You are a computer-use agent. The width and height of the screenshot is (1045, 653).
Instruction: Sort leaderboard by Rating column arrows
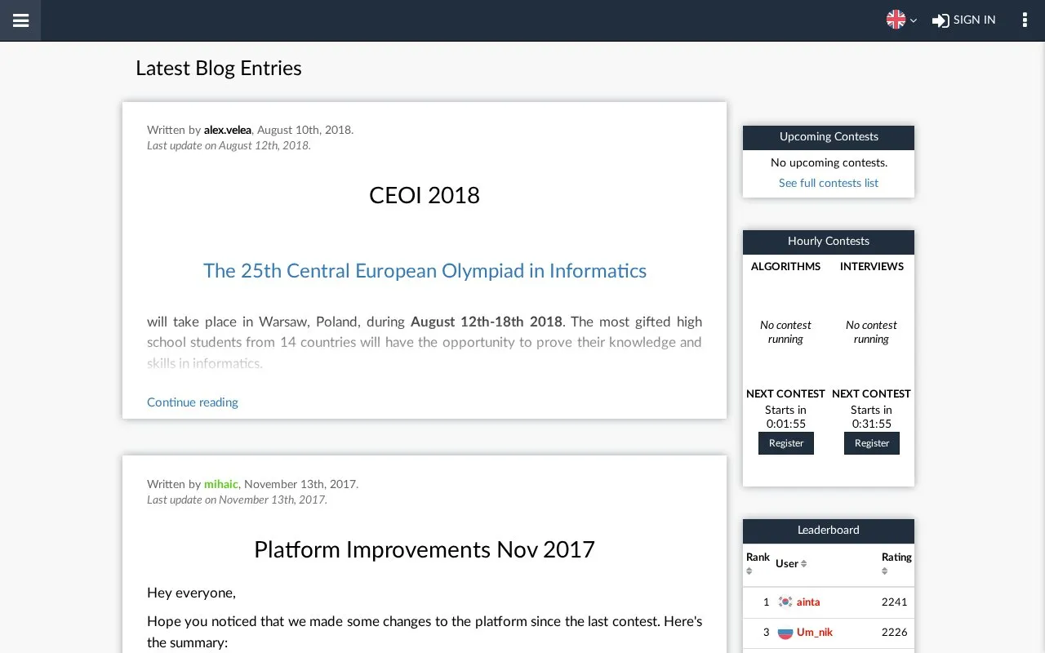coord(885,571)
